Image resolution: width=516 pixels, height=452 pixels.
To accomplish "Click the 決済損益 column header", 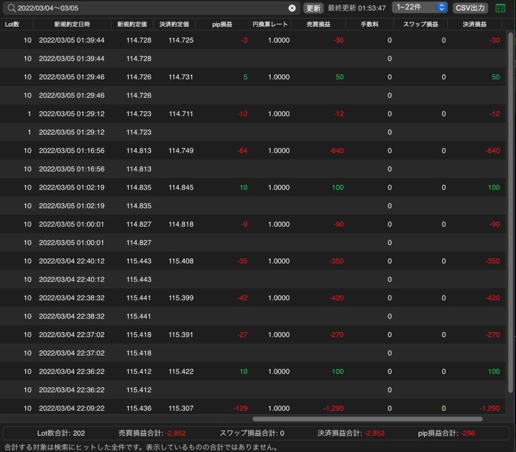I will click(475, 24).
